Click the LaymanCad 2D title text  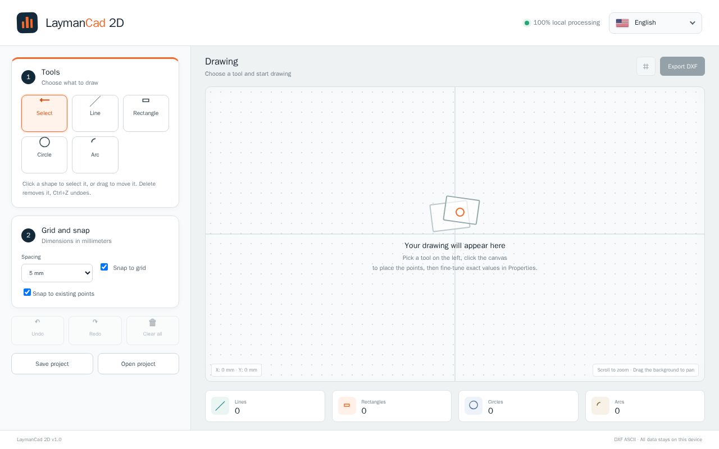click(85, 23)
